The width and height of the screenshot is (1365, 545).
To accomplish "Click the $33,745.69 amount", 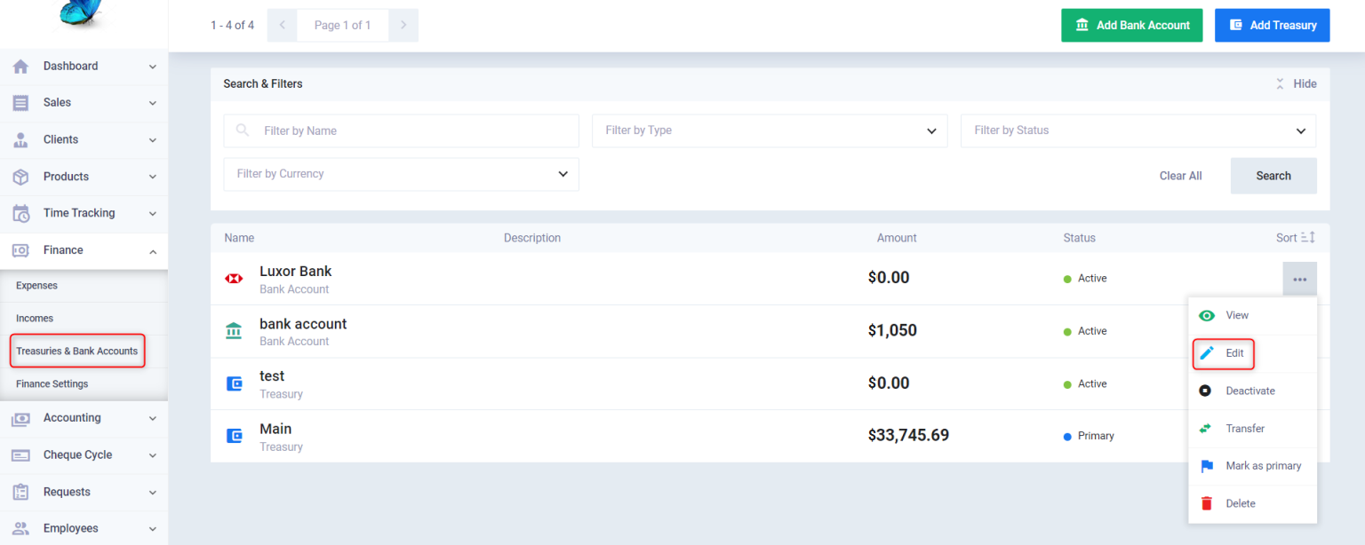I will coord(908,435).
